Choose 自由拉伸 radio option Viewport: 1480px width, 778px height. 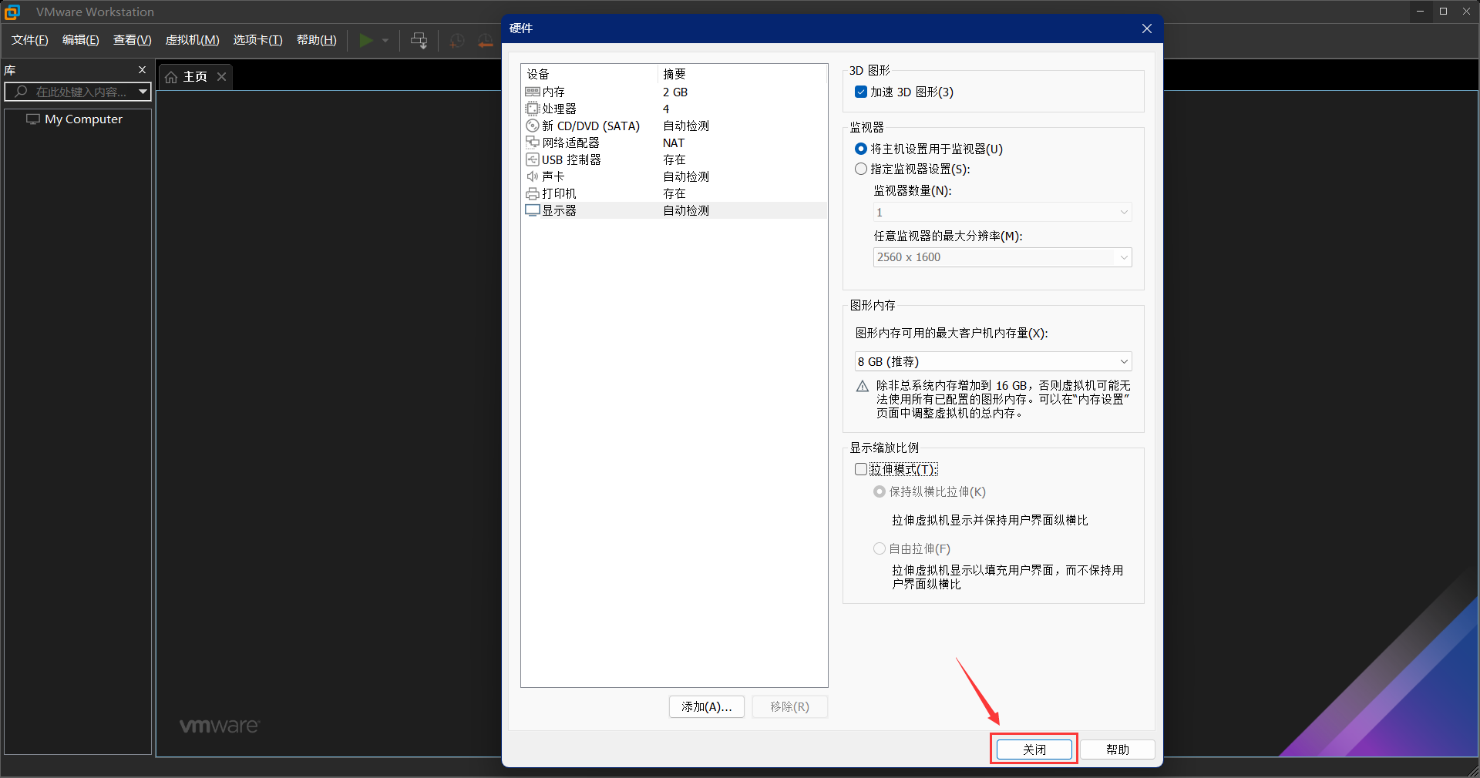click(880, 548)
